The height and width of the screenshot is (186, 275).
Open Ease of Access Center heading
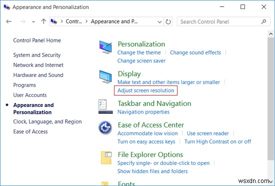(151, 125)
